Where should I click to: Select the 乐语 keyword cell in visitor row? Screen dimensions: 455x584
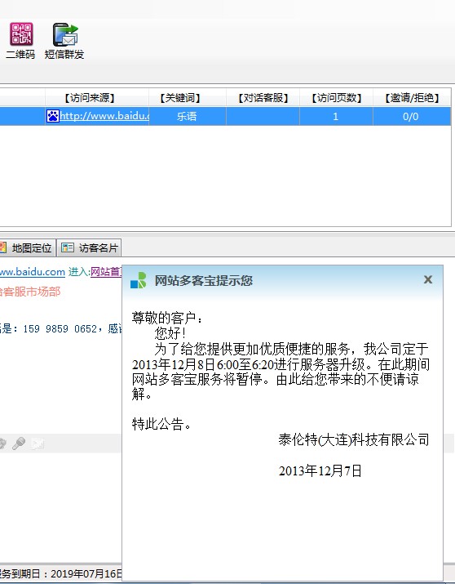click(187, 117)
